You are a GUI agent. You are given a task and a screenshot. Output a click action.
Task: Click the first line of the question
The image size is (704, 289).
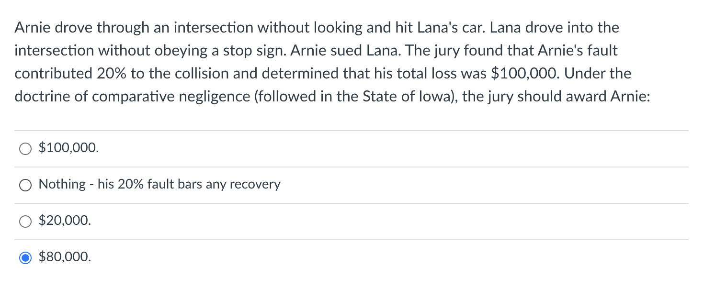tap(316, 27)
